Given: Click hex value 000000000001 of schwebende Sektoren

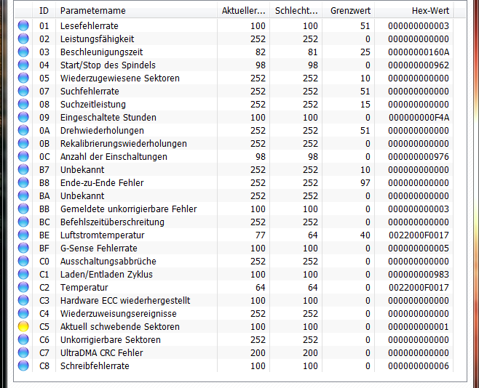Looking at the screenshot, I should coord(419,327).
